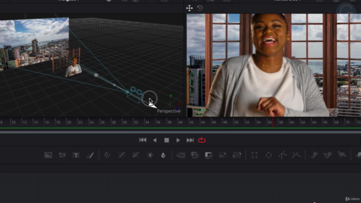Click the gray time ruler scroll bar

180,132
